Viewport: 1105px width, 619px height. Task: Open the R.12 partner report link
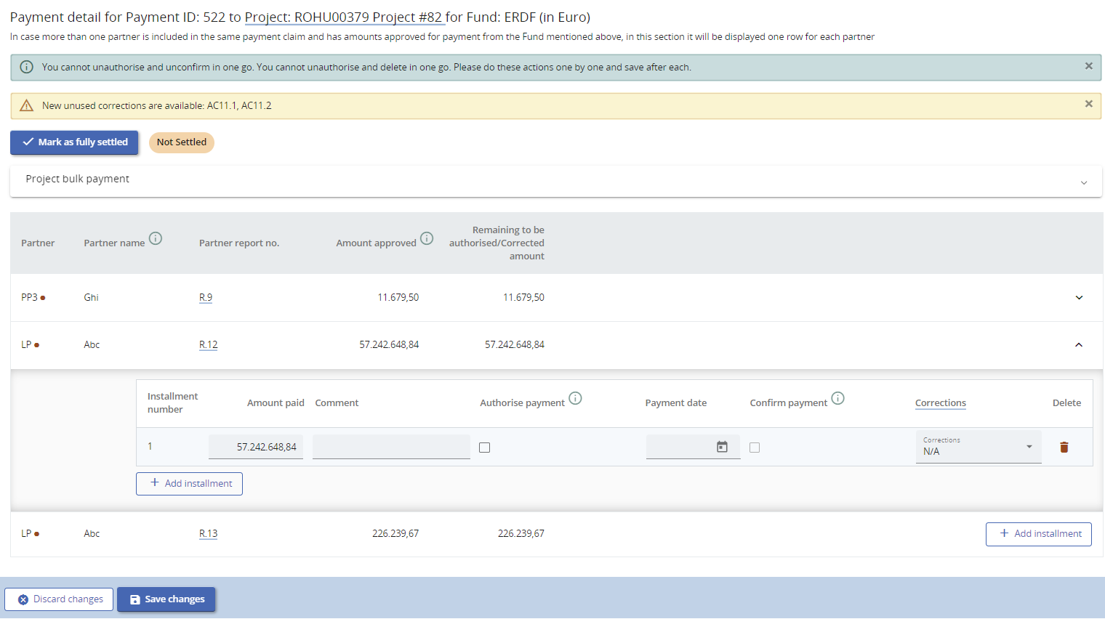pyautogui.click(x=208, y=345)
